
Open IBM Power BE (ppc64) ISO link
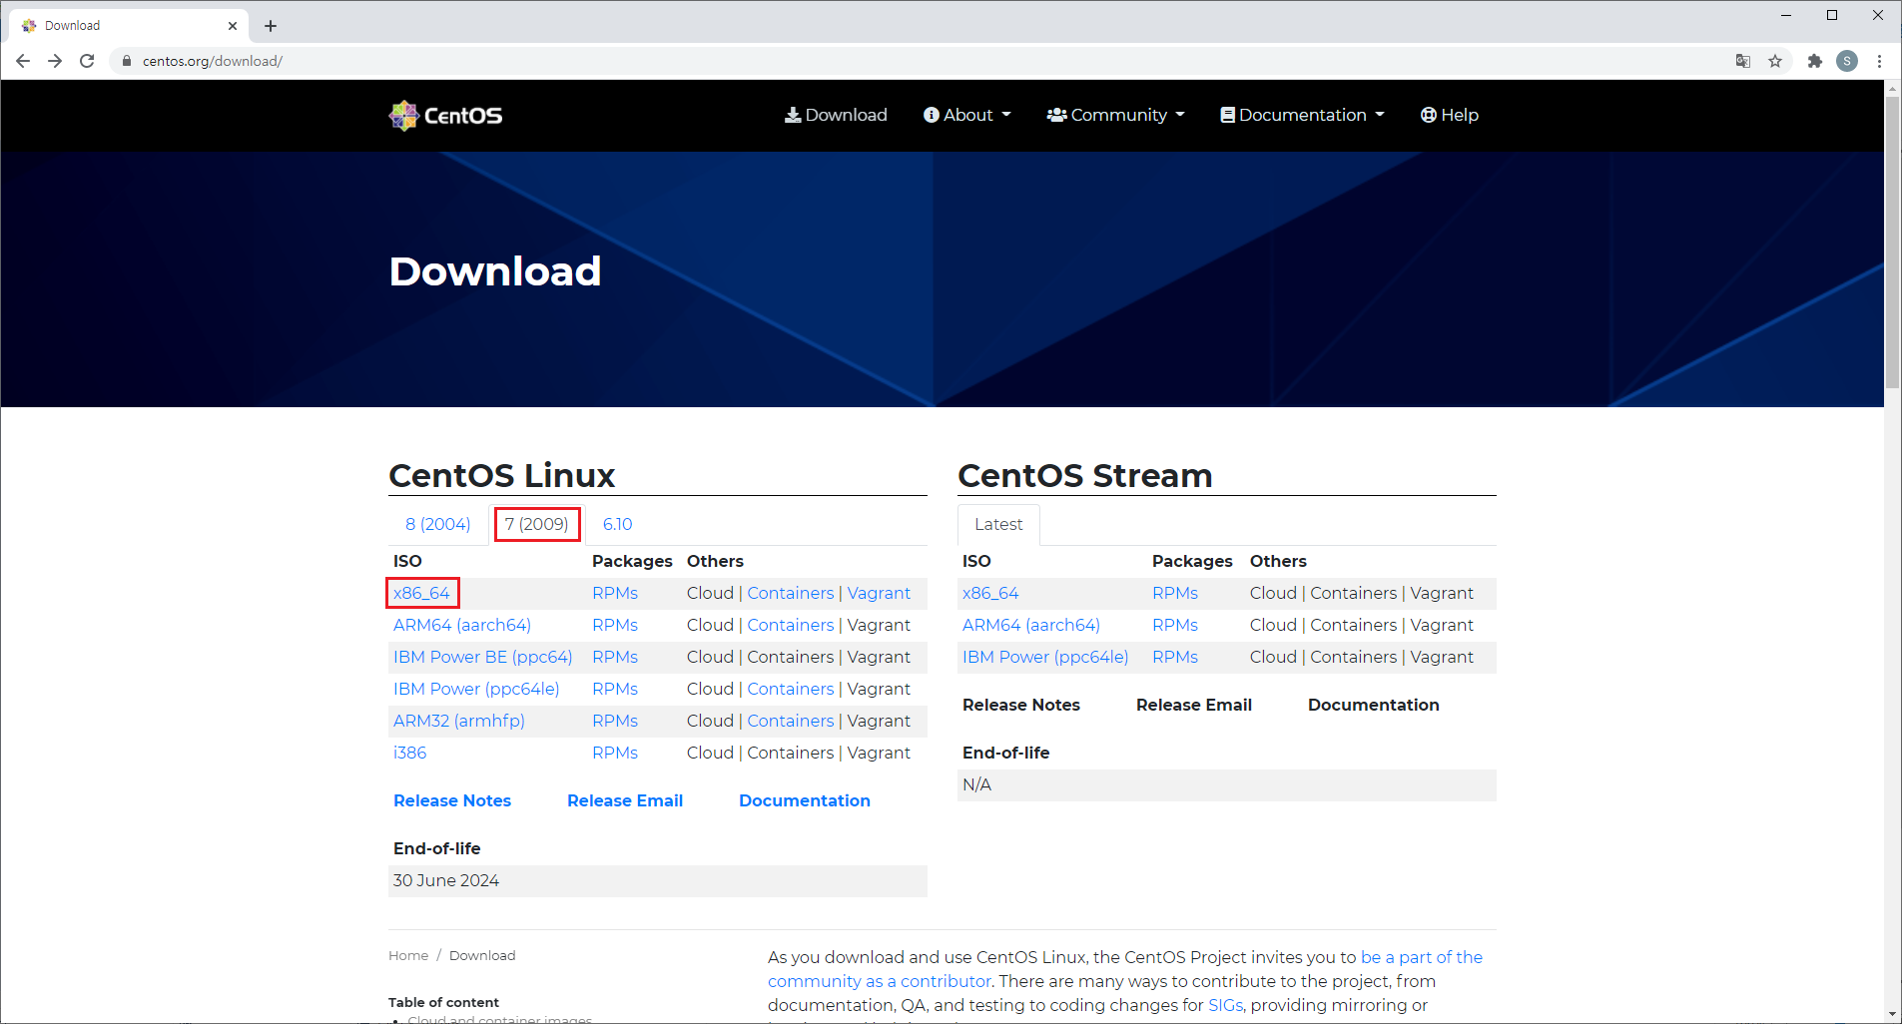[x=482, y=657]
